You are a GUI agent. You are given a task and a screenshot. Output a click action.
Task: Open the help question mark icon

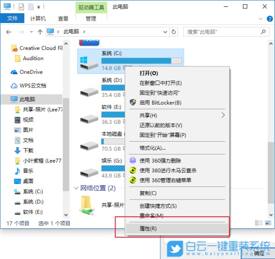pyautogui.click(x=269, y=19)
